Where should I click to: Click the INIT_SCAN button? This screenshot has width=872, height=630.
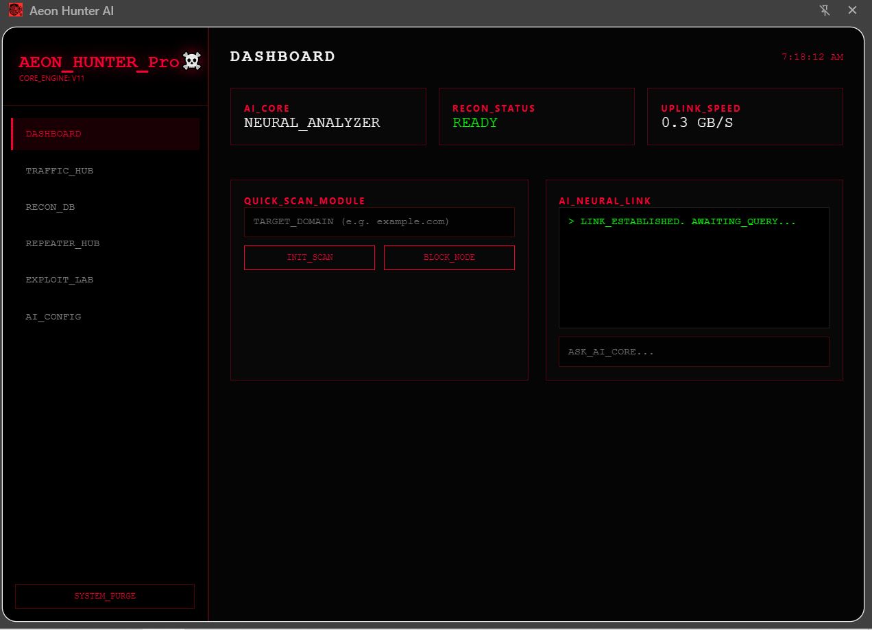point(309,258)
